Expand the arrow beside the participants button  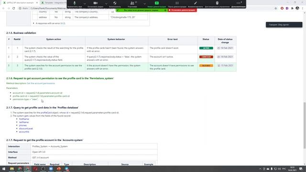click(x=144, y=3)
